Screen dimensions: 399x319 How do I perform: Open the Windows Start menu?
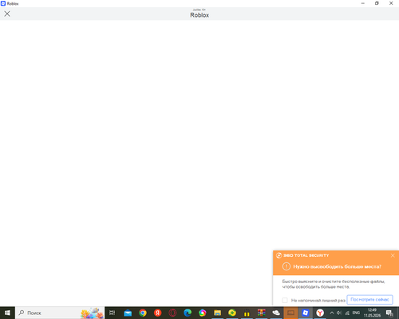(x=7, y=313)
